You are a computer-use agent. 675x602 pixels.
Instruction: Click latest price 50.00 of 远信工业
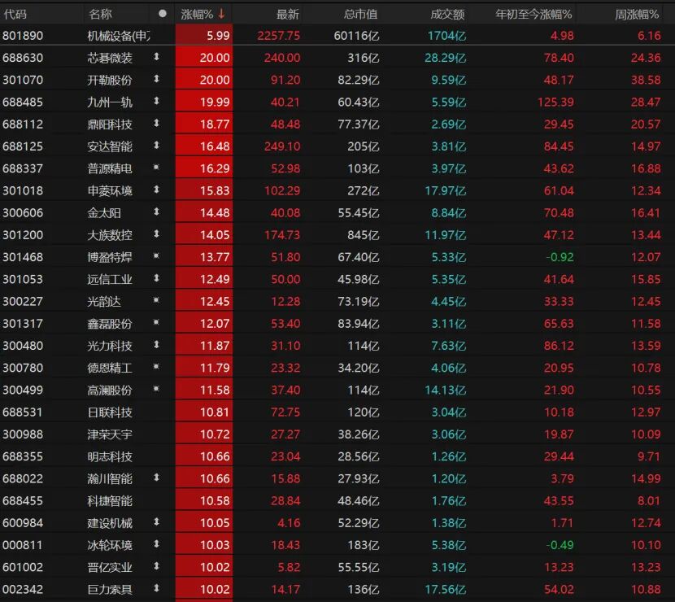point(285,280)
